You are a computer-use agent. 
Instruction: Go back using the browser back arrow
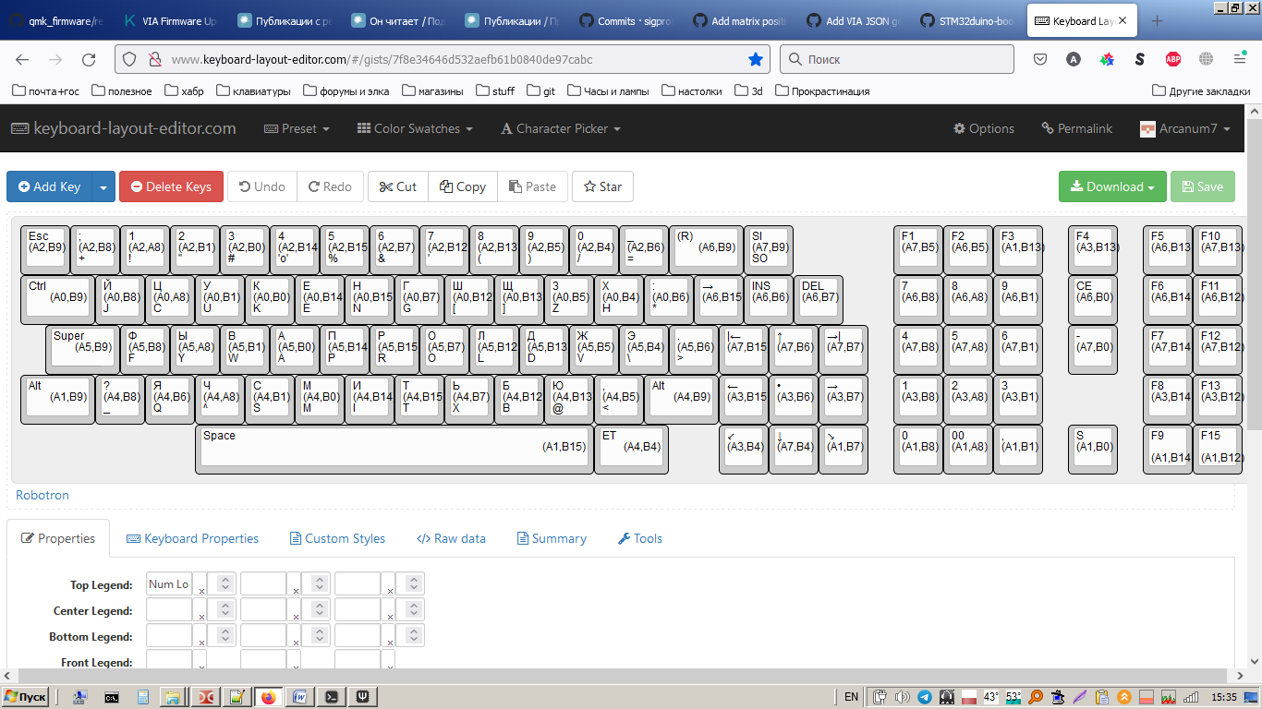point(22,59)
